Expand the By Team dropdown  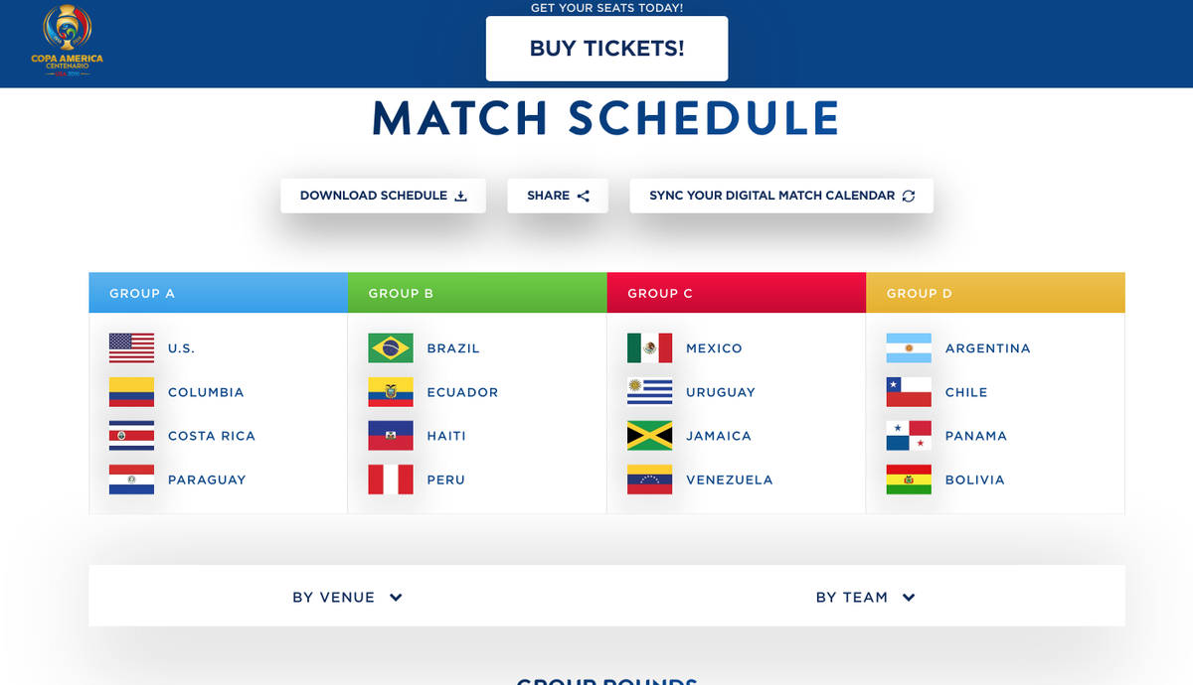pos(866,597)
